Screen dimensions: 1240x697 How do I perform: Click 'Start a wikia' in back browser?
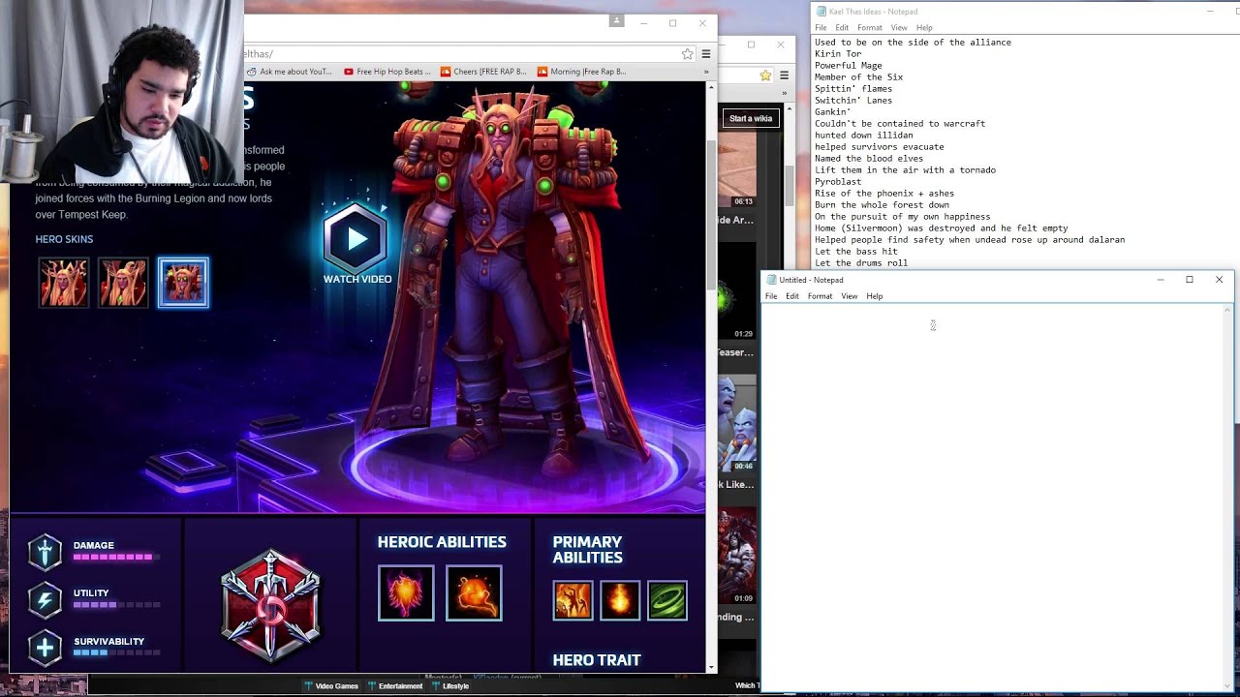pyautogui.click(x=751, y=118)
